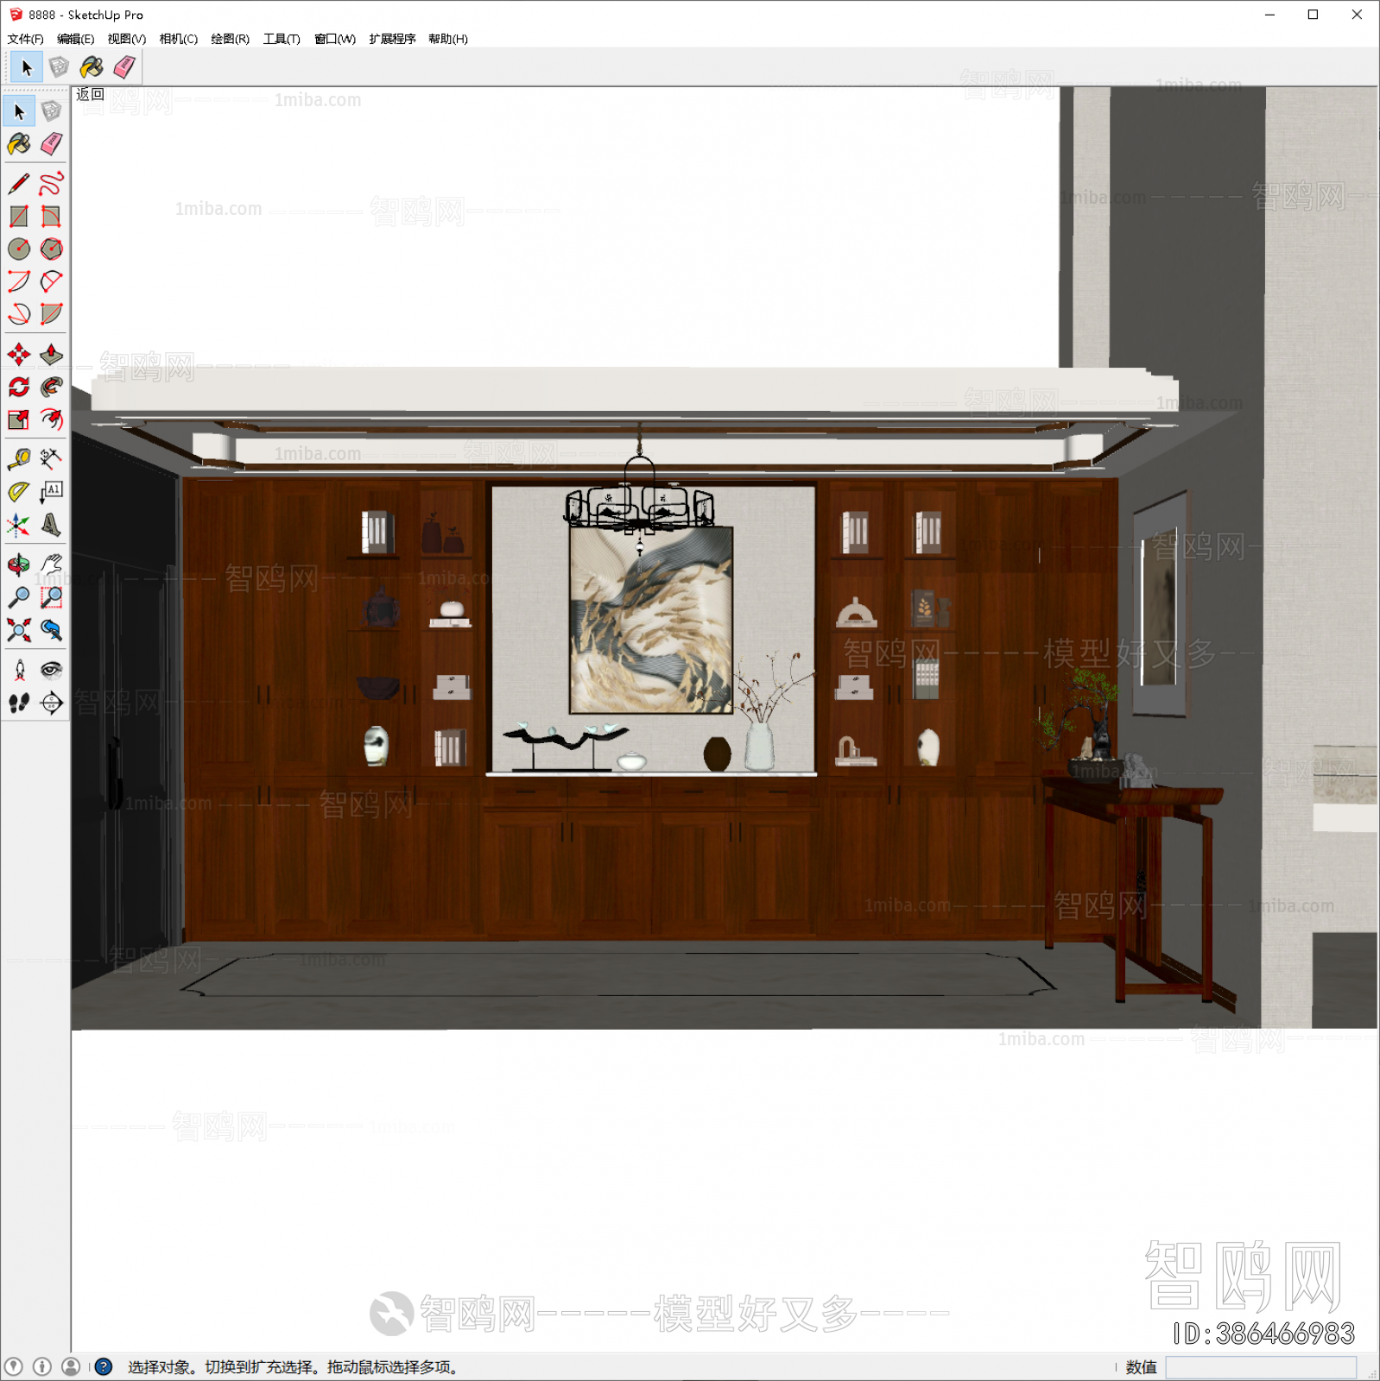Image resolution: width=1380 pixels, height=1381 pixels.
Task: Click the 返回 scene tab
Action: click(x=90, y=95)
